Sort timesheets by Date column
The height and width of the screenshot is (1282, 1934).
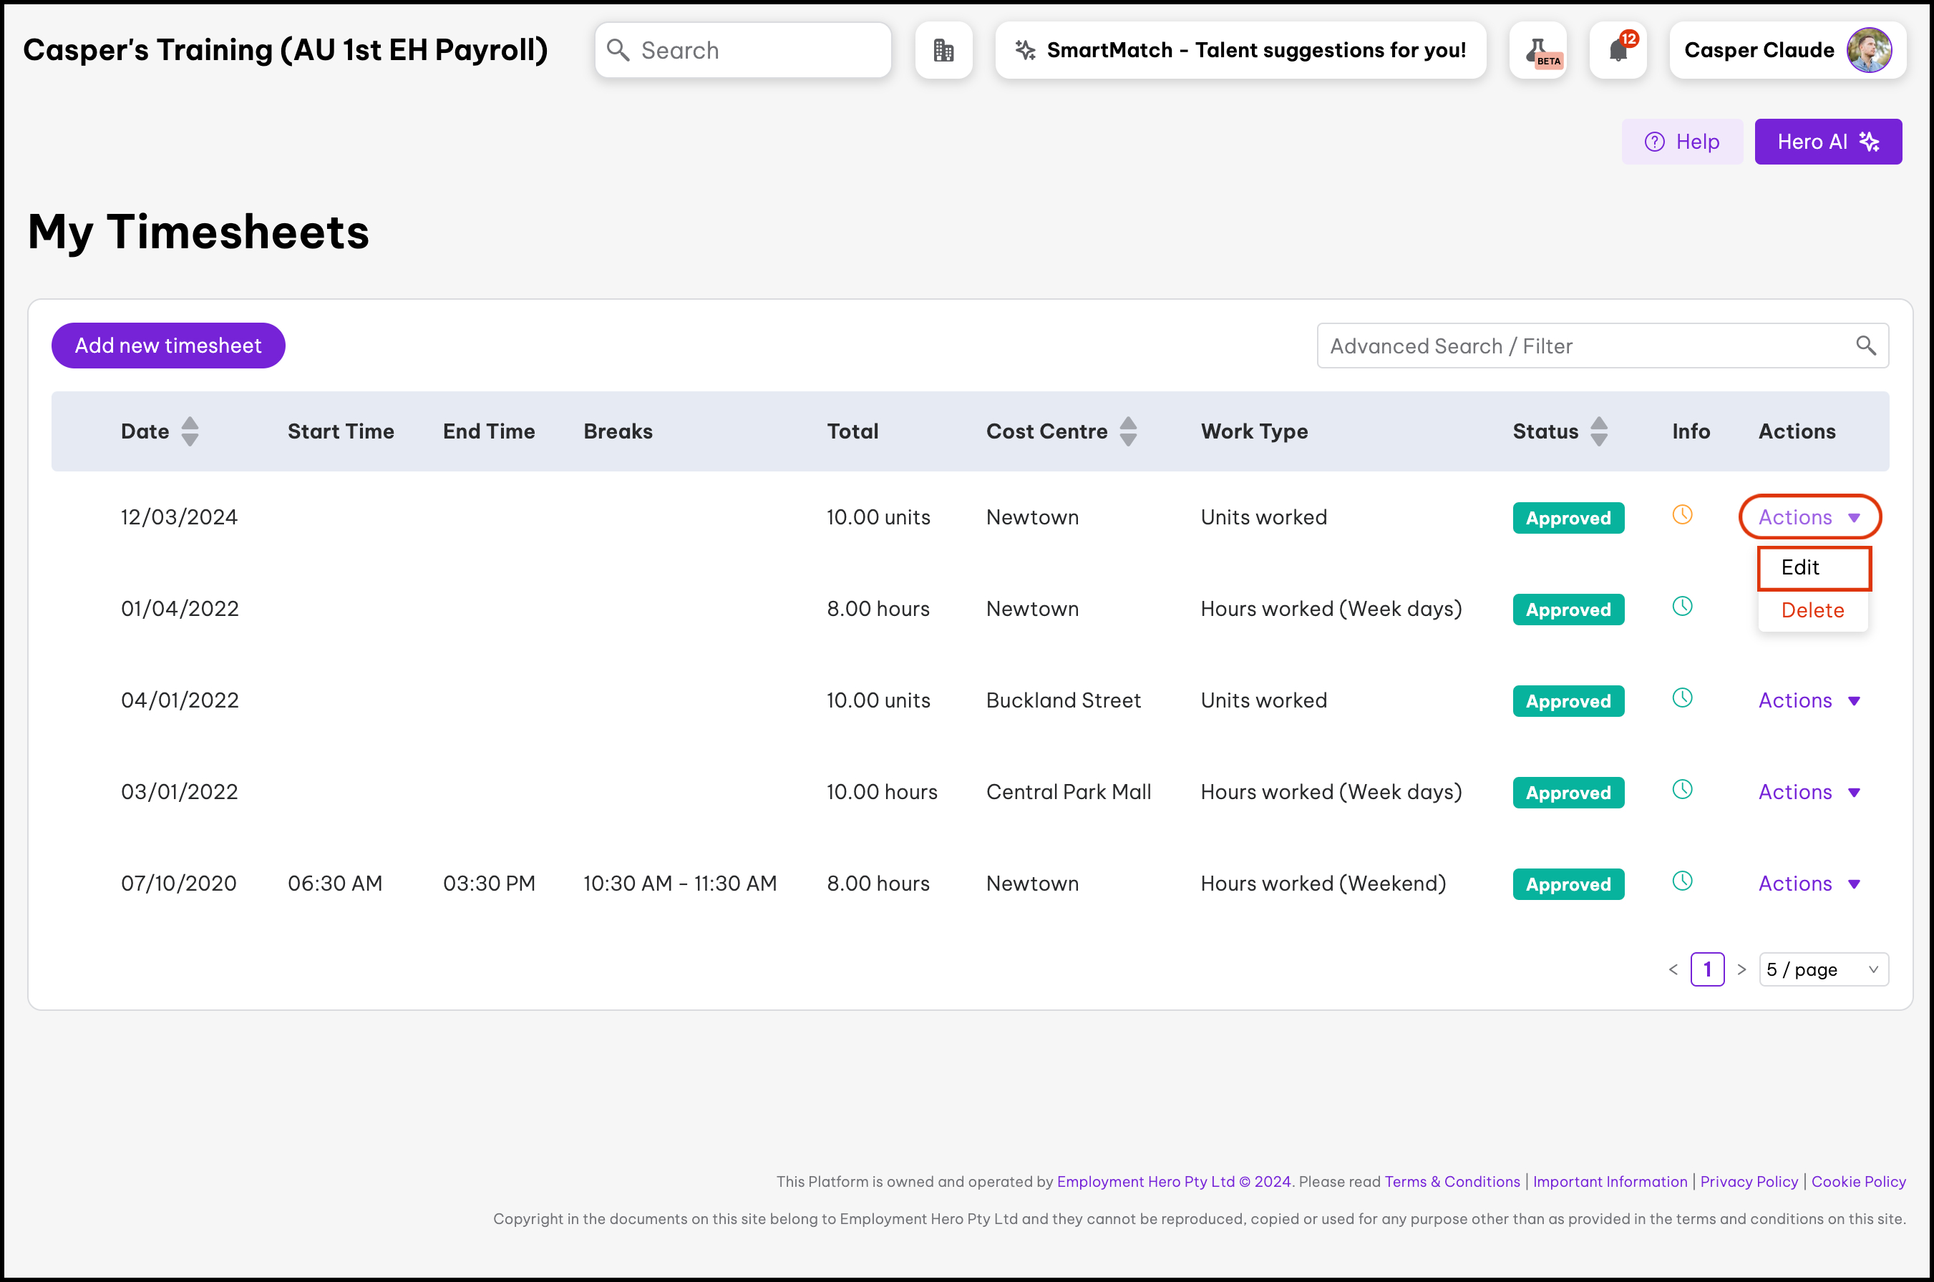click(190, 431)
